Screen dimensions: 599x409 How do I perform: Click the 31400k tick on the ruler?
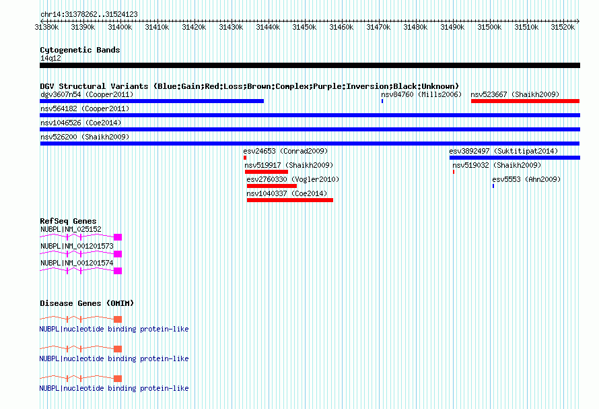pos(120,27)
